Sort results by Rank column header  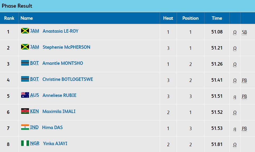click(9, 18)
